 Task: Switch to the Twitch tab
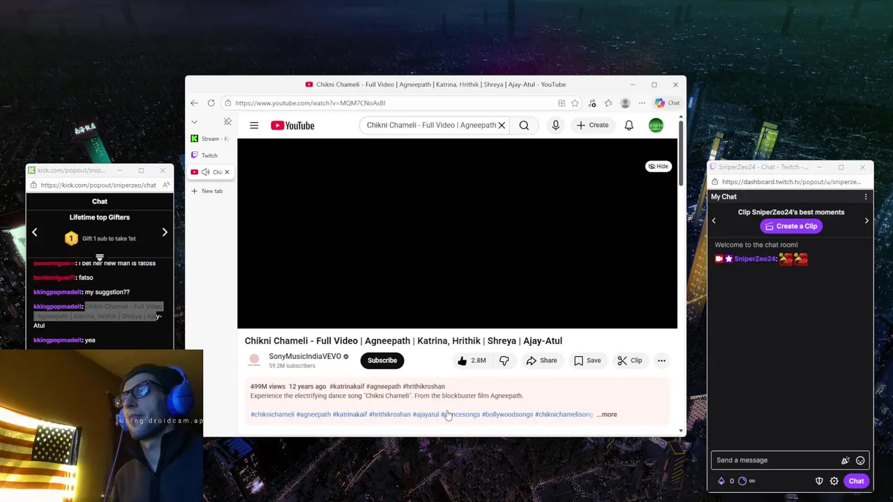coord(210,155)
